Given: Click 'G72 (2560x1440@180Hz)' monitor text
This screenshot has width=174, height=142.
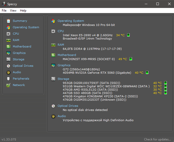Looking at the screenshot, I should pyautogui.click(x=81, y=69).
